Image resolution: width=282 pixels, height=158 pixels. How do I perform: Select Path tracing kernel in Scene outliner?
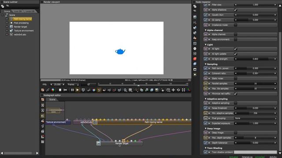(x=22, y=19)
